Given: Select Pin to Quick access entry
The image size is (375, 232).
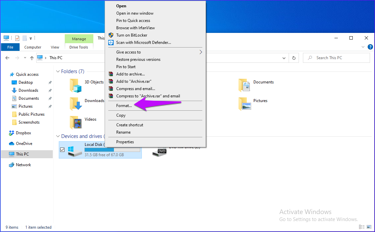Looking at the screenshot, I should (133, 21).
